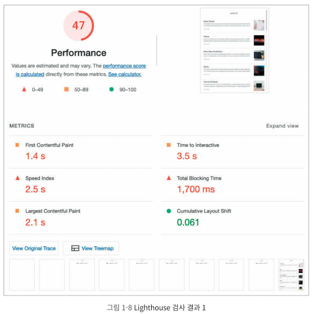Click the green circle 90–100 legend icon
This screenshot has width=312, height=314.
[112, 89]
